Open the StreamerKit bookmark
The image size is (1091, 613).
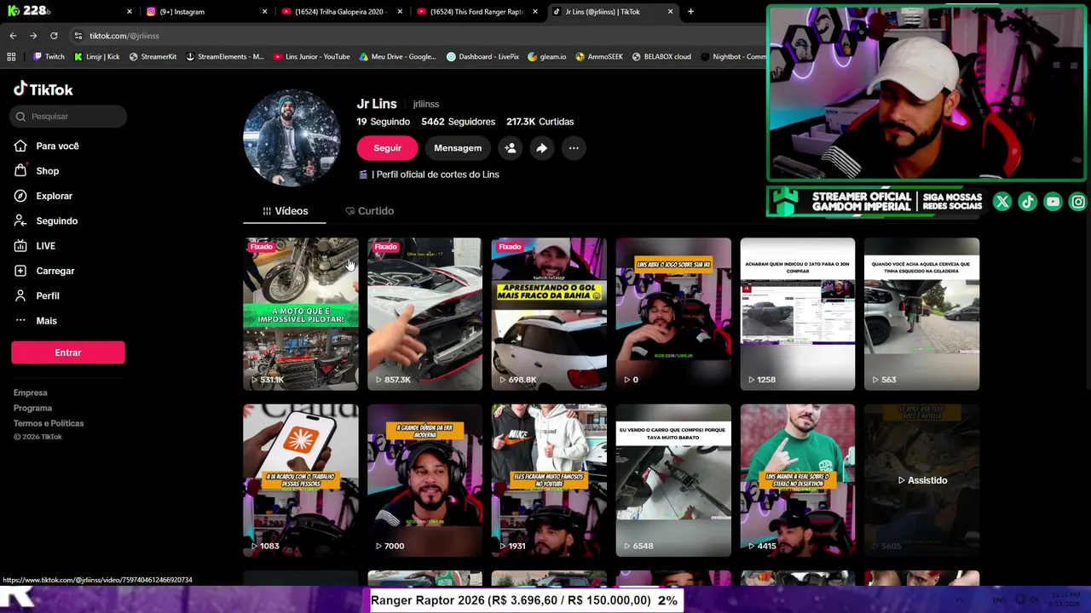click(x=153, y=57)
